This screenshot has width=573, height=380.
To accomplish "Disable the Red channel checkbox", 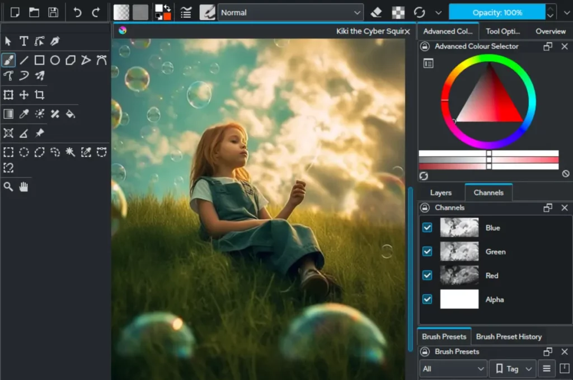I will pyautogui.click(x=427, y=275).
